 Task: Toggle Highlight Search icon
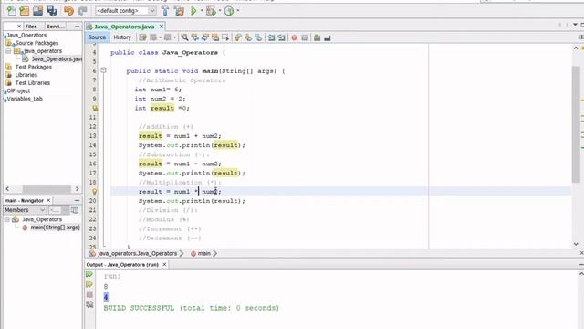(x=215, y=37)
